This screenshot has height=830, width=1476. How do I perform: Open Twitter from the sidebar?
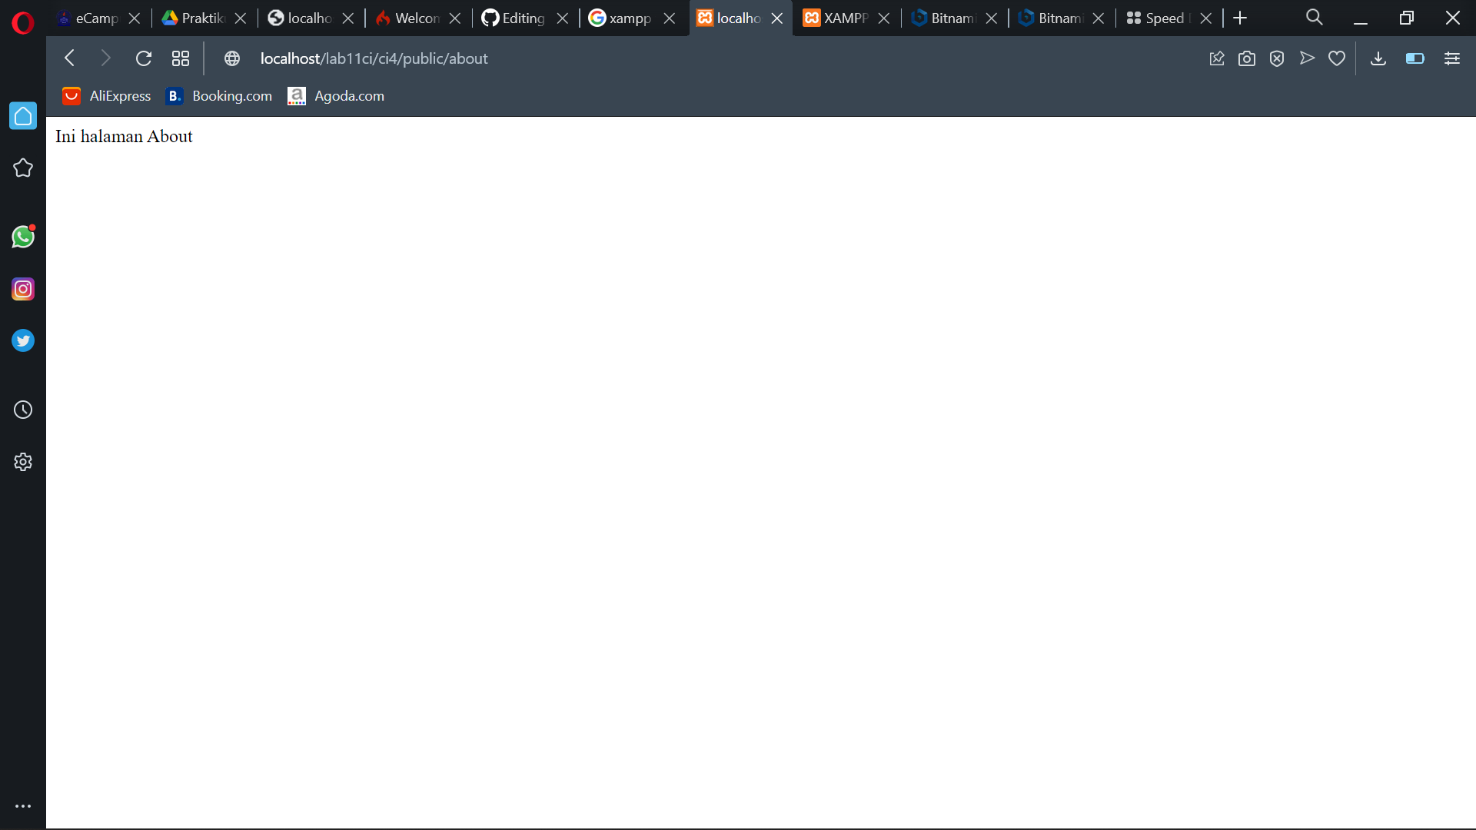pyautogui.click(x=23, y=340)
